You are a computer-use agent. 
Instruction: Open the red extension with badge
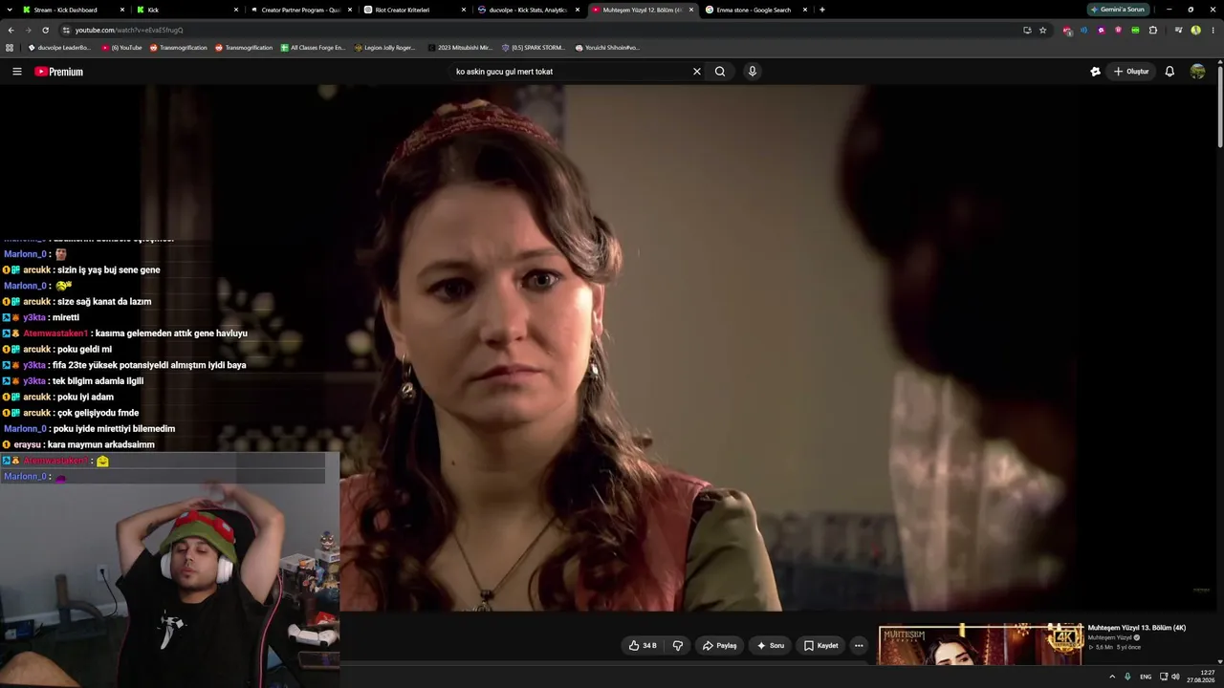pos(1067,30)
